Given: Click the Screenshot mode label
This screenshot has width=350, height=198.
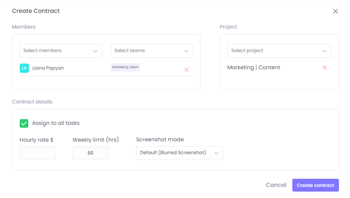Looking at the screenshot, I should point(160,140).
